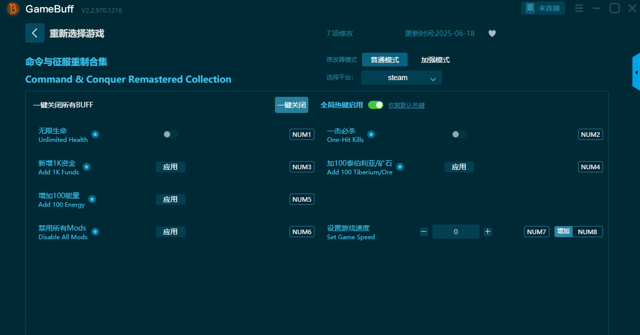Click the star icon beside Disable All Mods
The width and height of the screenshot is (640, 335).
click(95, 232)
